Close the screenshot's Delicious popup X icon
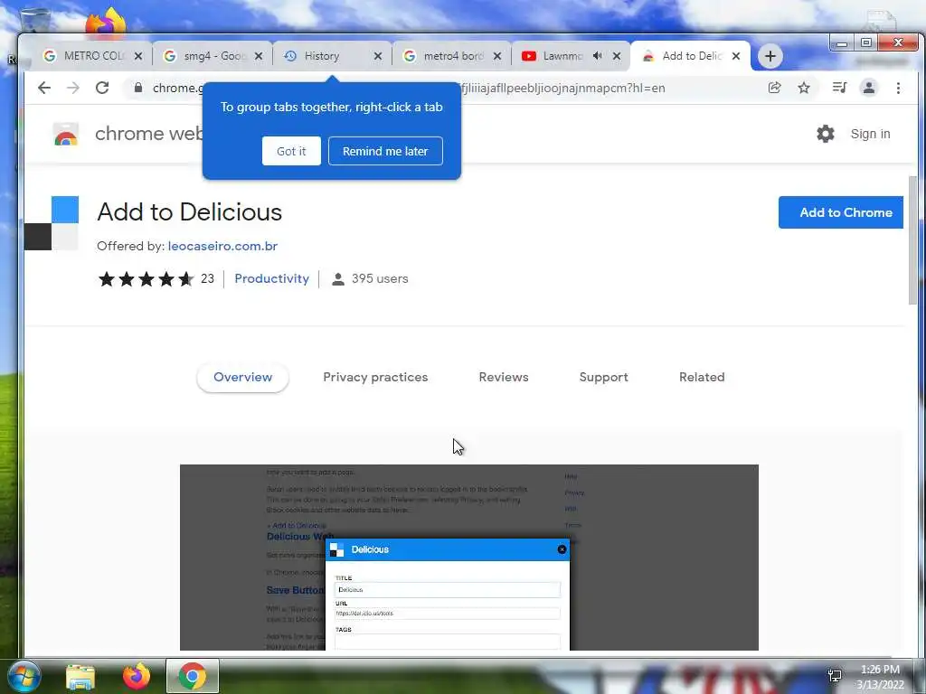 562,549
